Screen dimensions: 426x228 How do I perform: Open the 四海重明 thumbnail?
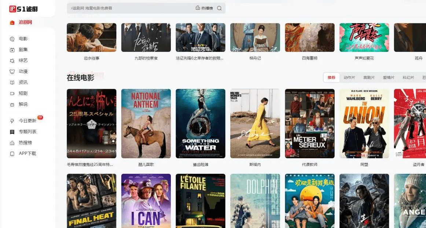[x=310, y=37]
